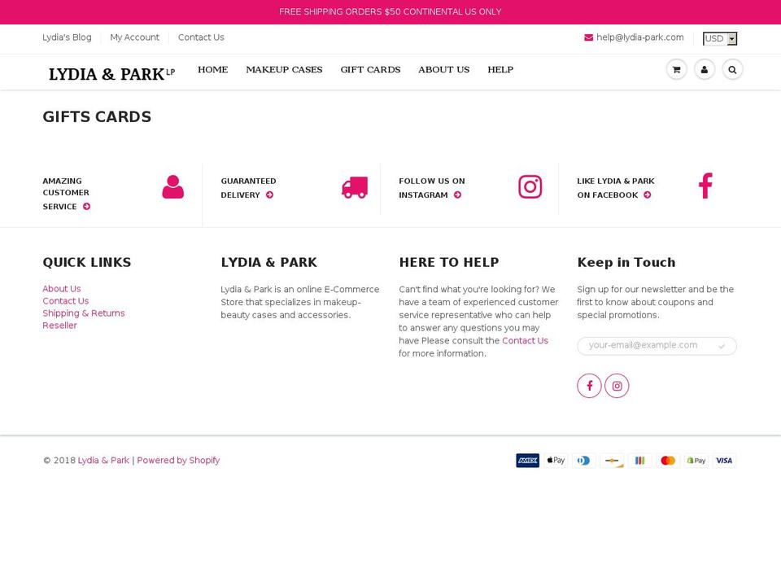This screenshot has height=586, width=781.
Task: Click the help@lydia-park.com email link
Action: coord(640,37)
